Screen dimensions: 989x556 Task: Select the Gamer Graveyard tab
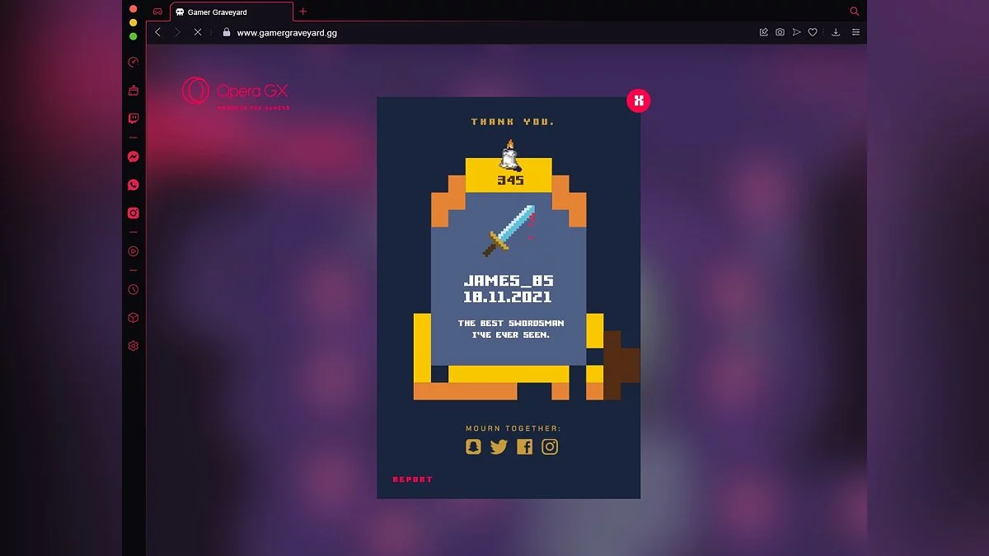tap(231, 12)
